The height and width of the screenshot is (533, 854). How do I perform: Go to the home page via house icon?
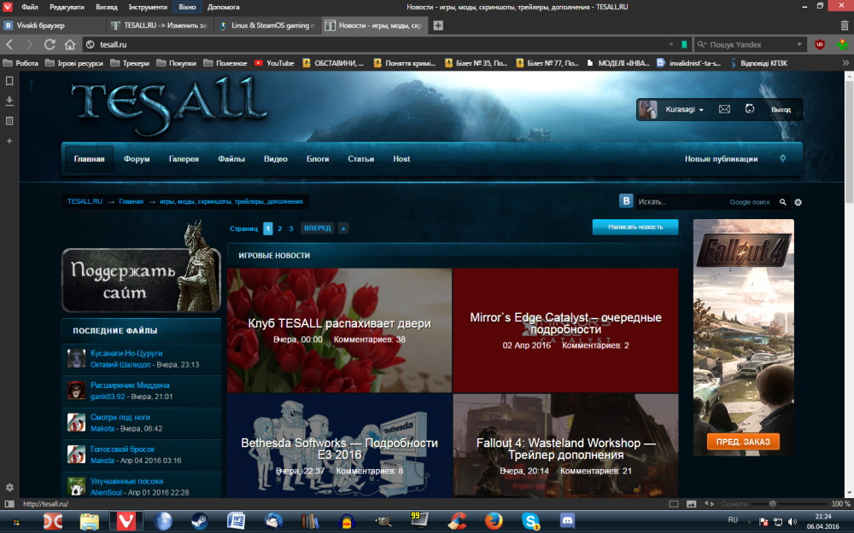click(70, 44)
